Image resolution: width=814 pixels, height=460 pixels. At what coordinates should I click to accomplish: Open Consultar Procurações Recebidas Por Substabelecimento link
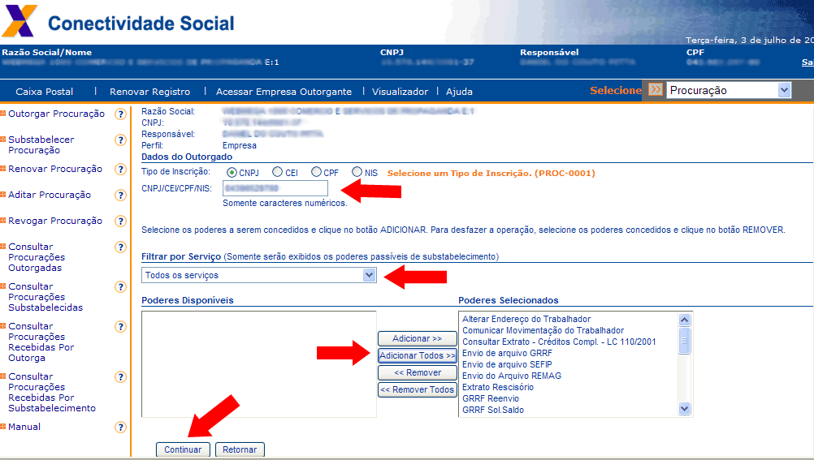coord(52,392)
